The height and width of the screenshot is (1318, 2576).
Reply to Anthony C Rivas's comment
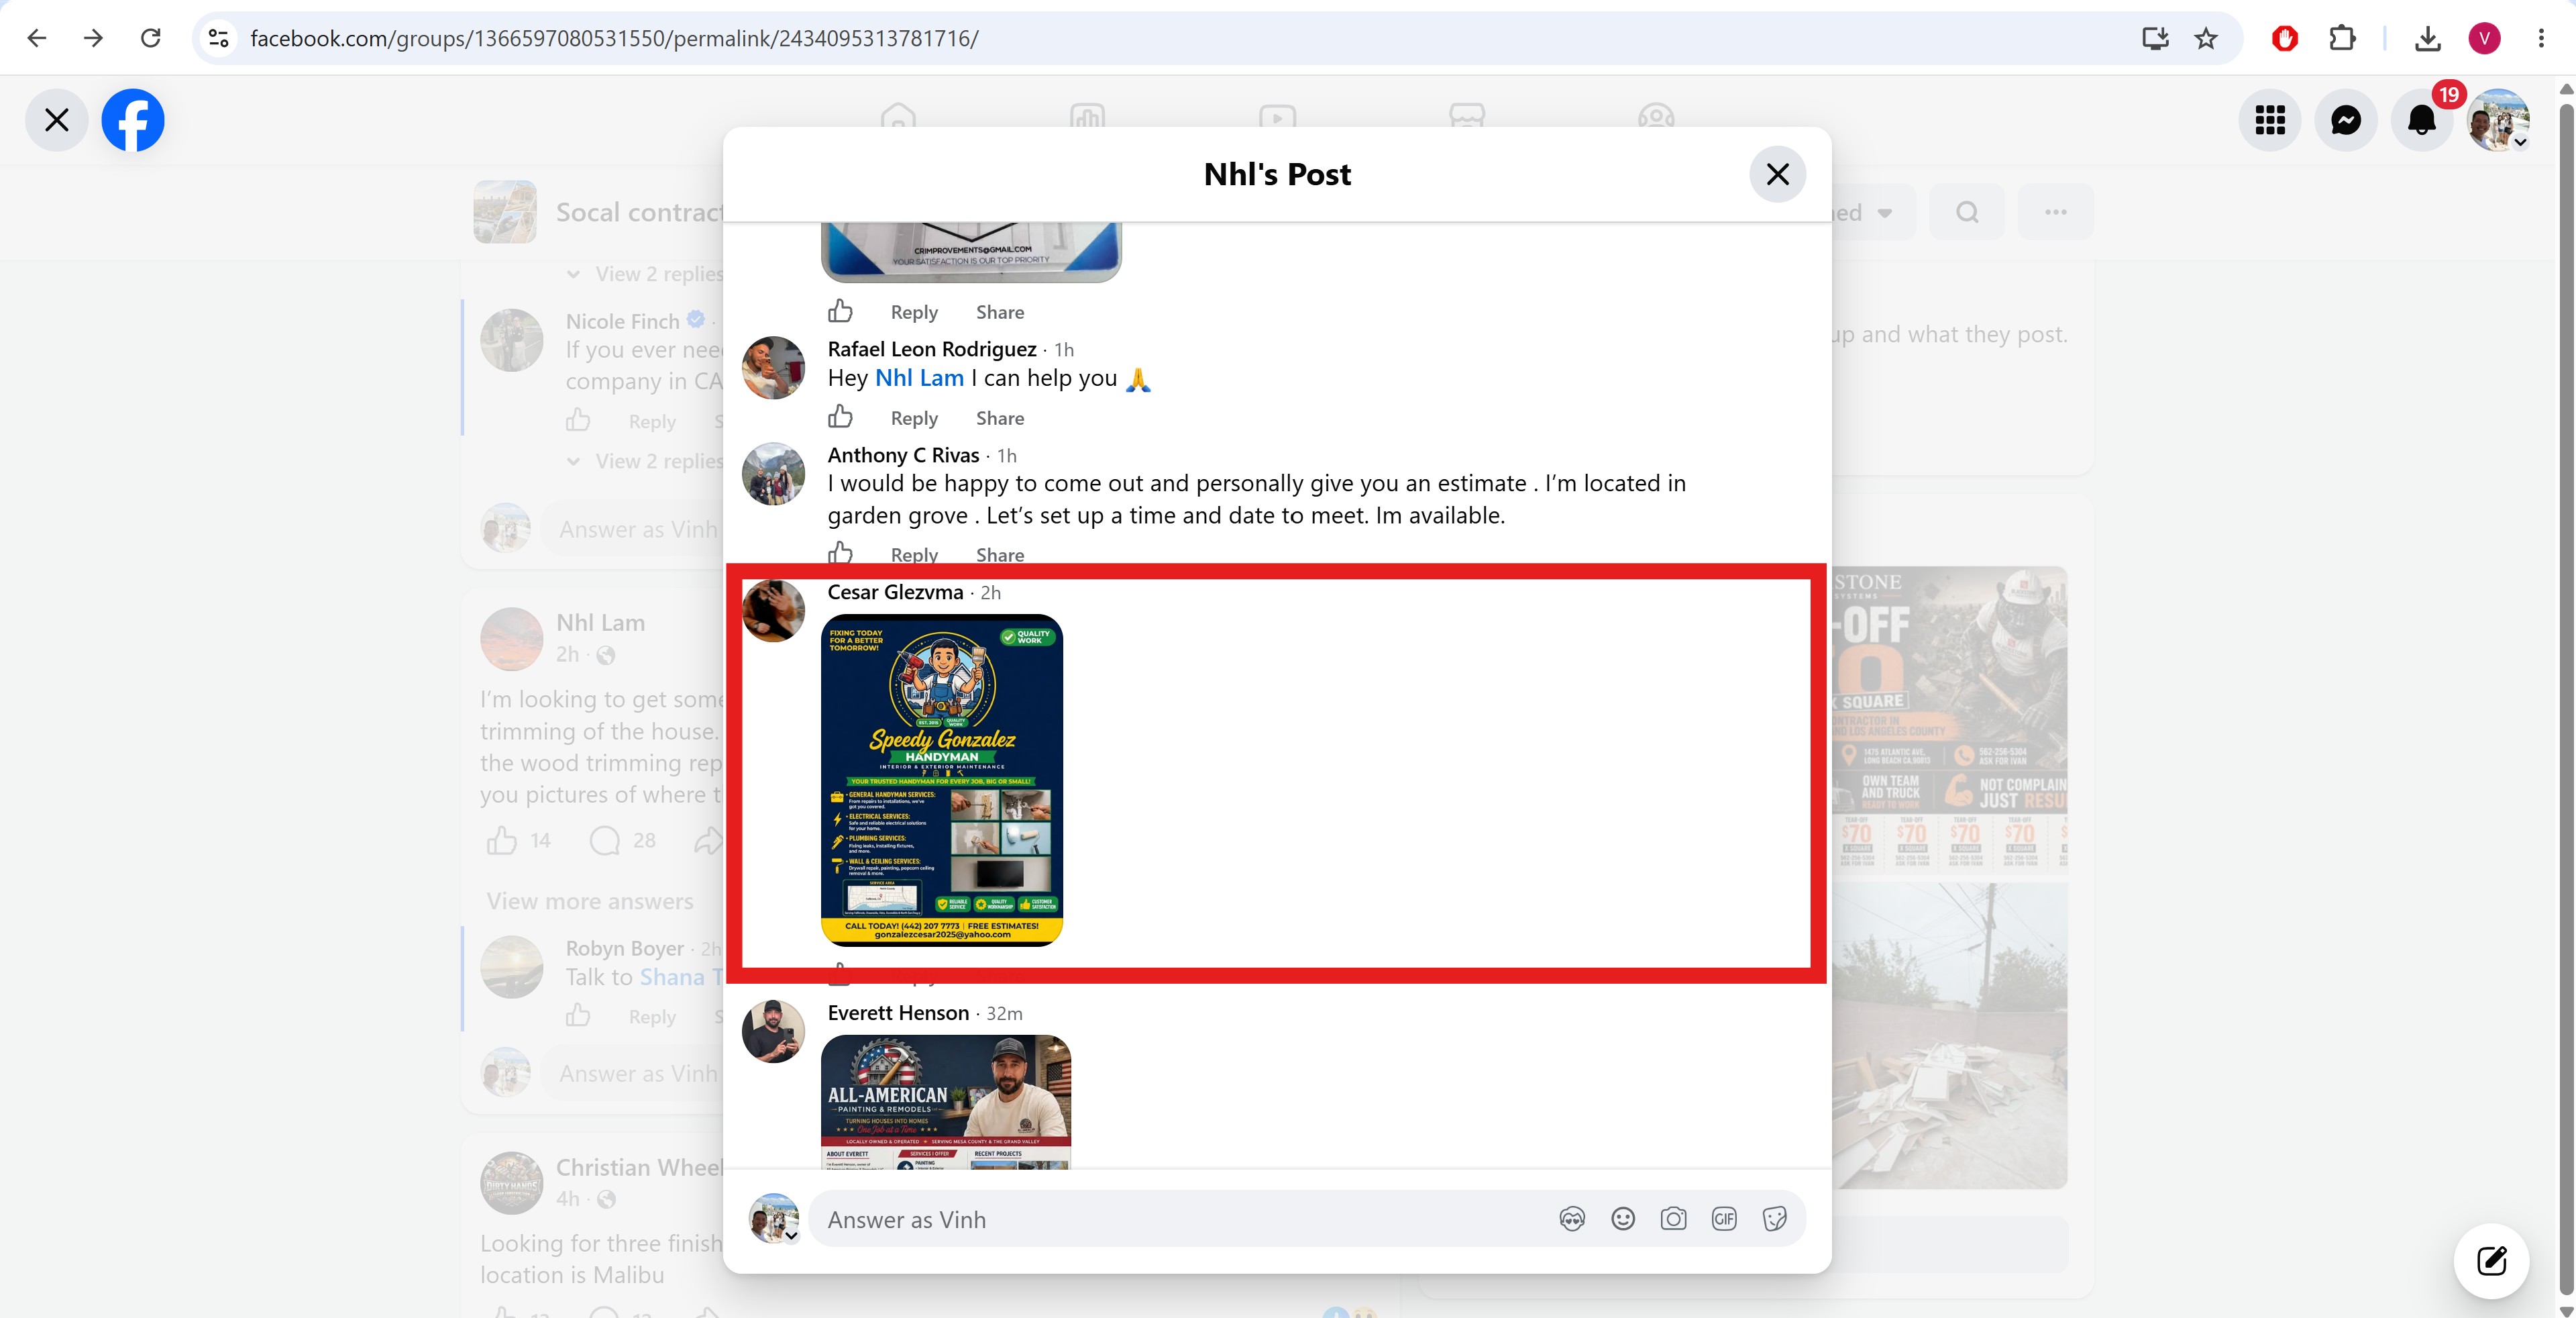pyautogui.click(x=914, y=554)
